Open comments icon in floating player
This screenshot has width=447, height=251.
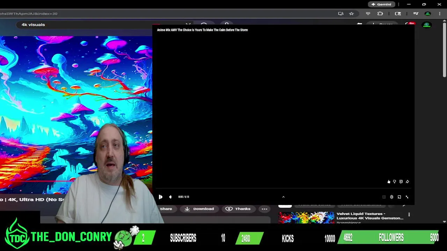click(401, 182)
